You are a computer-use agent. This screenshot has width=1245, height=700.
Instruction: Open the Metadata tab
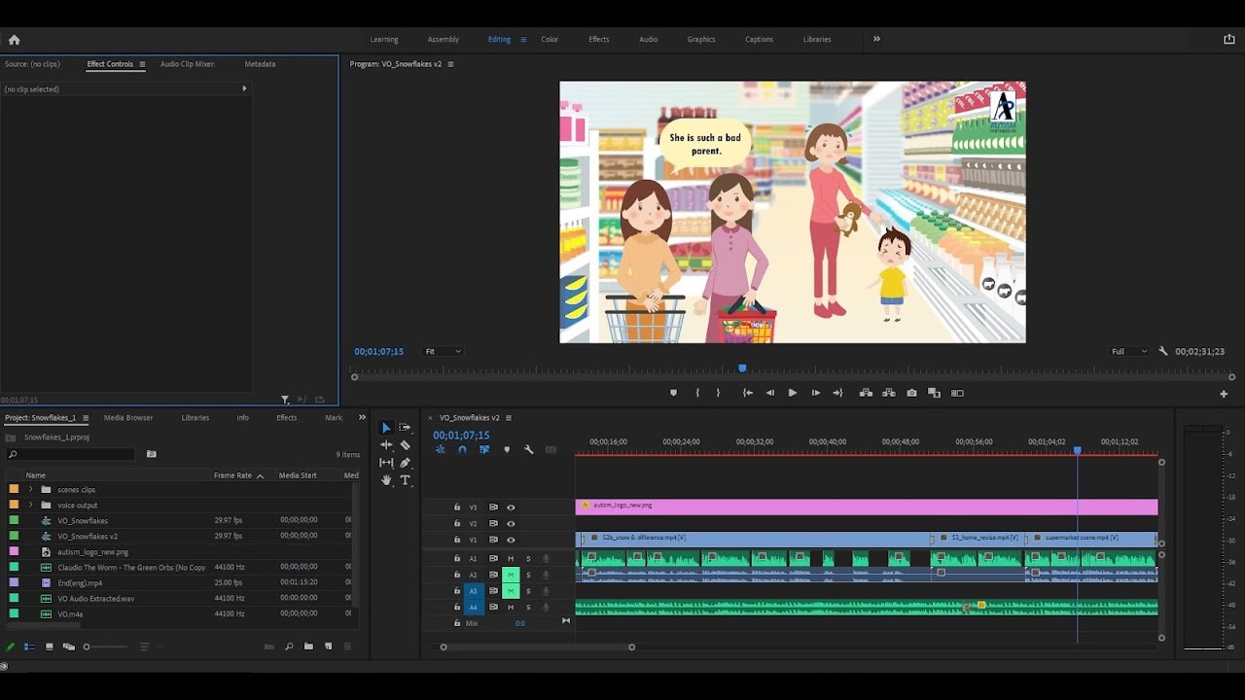(x=260, y=64)
